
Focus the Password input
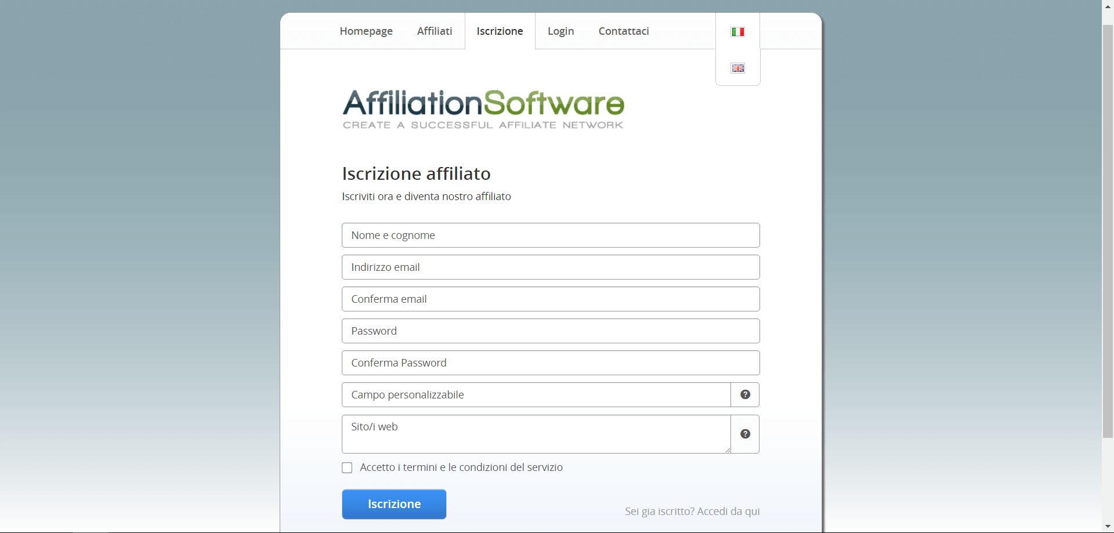(550, 331)
